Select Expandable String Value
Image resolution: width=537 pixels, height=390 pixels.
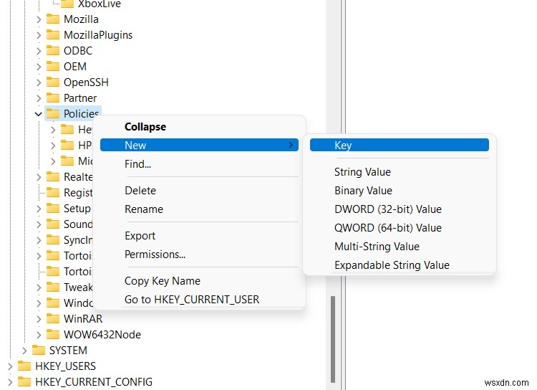point(400,265)
